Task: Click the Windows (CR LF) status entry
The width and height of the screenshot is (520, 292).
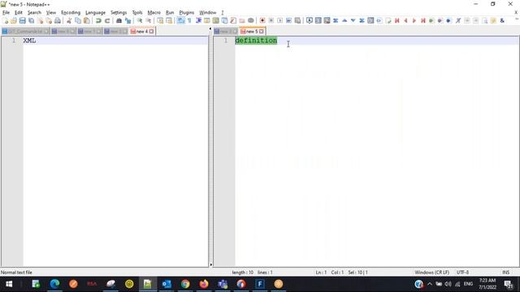Action: point(431,273)
